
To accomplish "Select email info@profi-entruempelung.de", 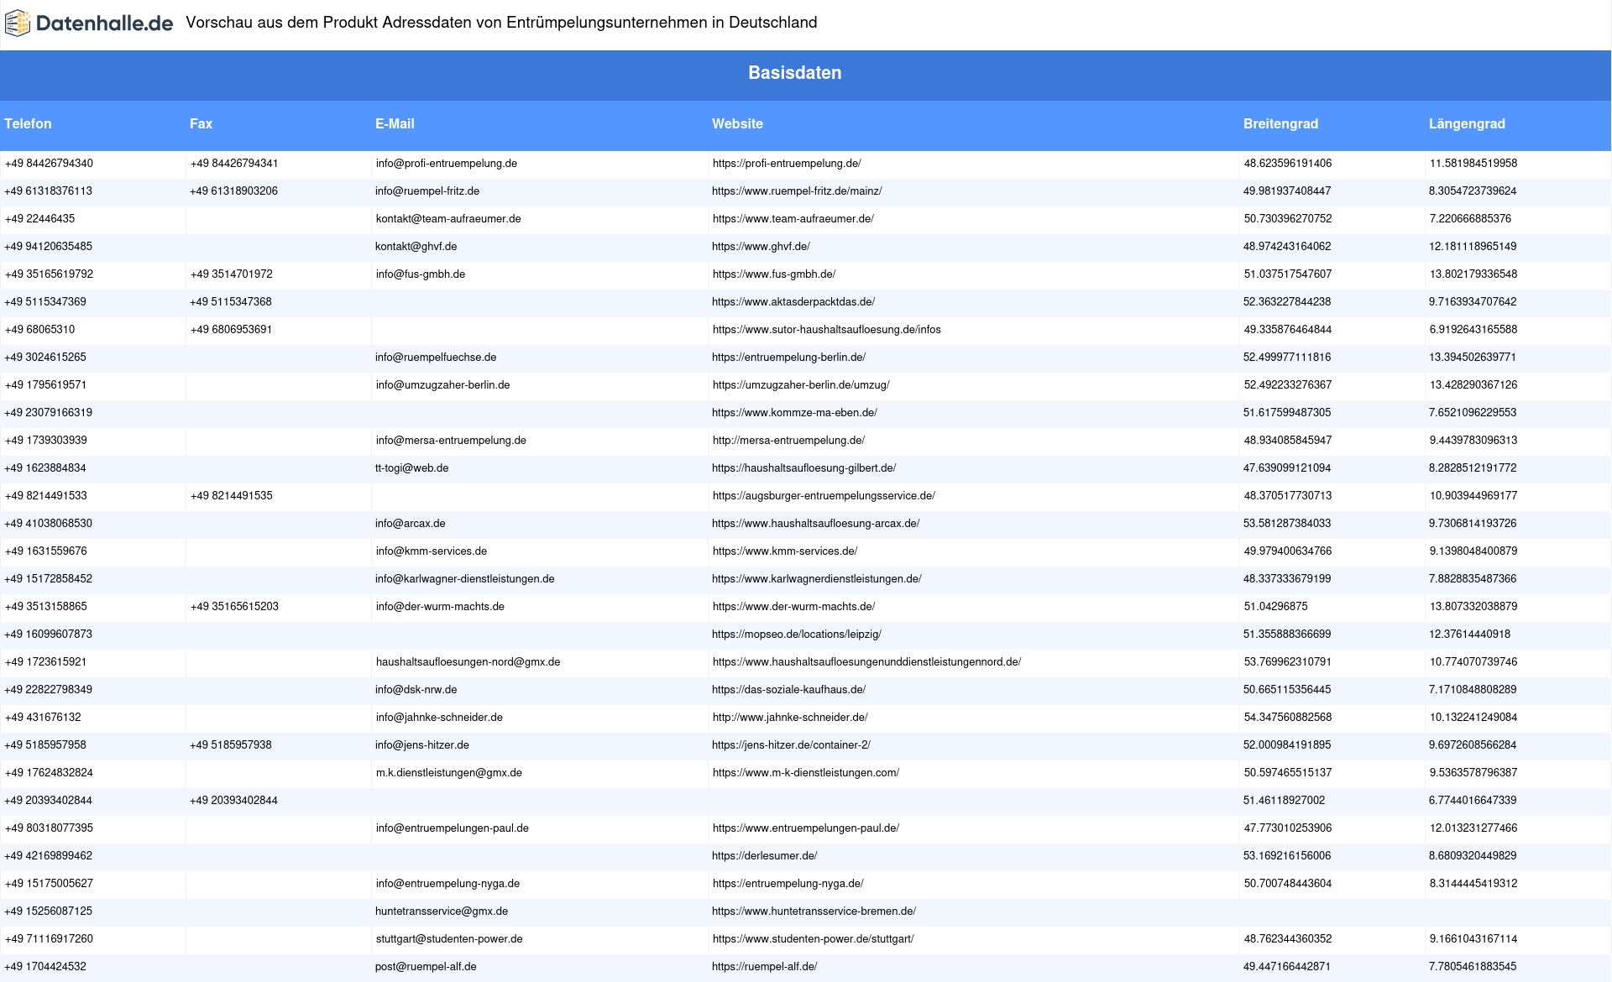I will point(446,164).
